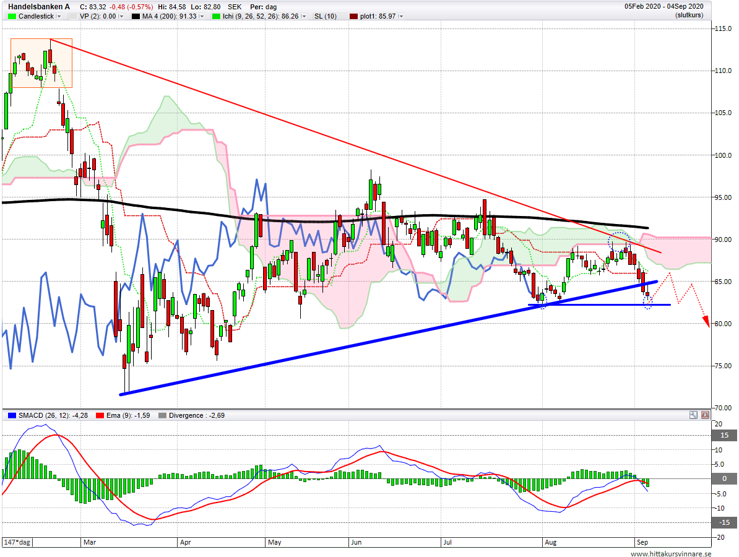This screenshot has height=557, width=739.
Task: Click the Lo: 82,80 value
Action: [x=205, y=7]
